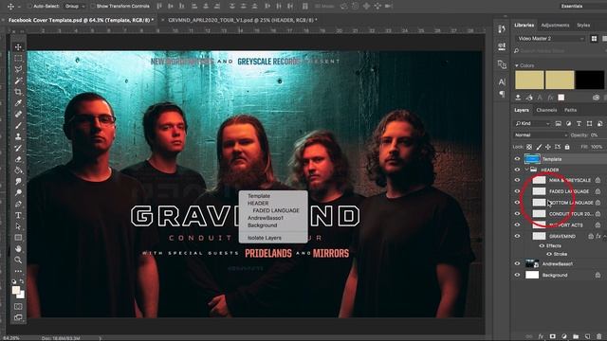Image resolution: width=607 pixels, height=341 pixels.
Task: Open the Character panel icon
Action: pyautogui.click(x=502, y=82)
